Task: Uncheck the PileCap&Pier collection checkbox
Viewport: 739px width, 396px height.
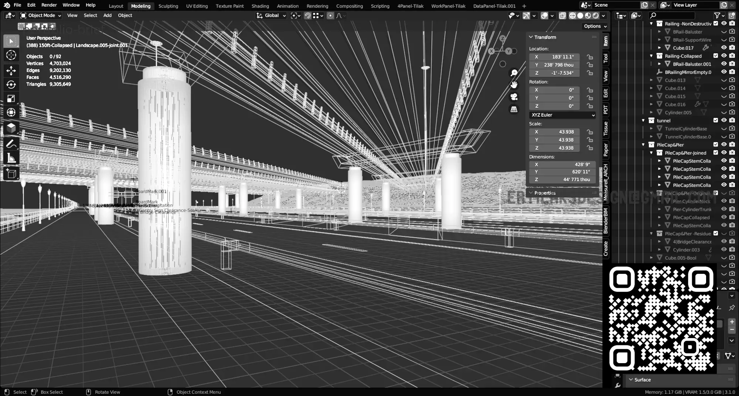Action: [716, 145]
